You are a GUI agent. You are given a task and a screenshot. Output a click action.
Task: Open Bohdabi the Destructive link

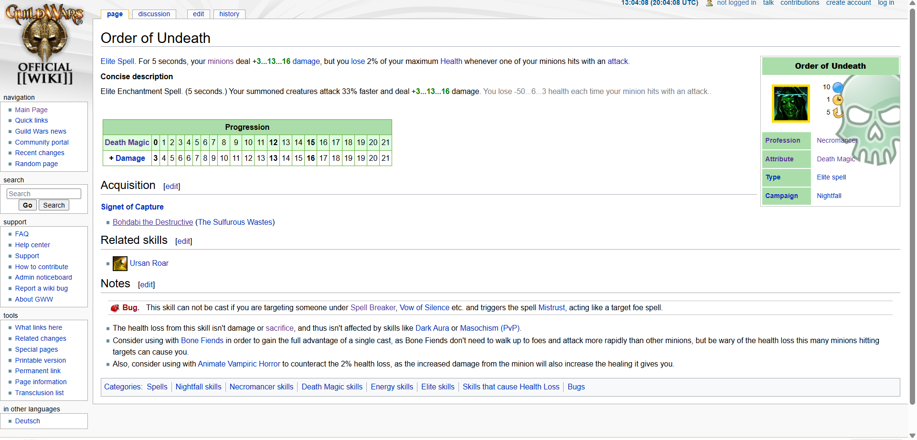click(153, 222)
